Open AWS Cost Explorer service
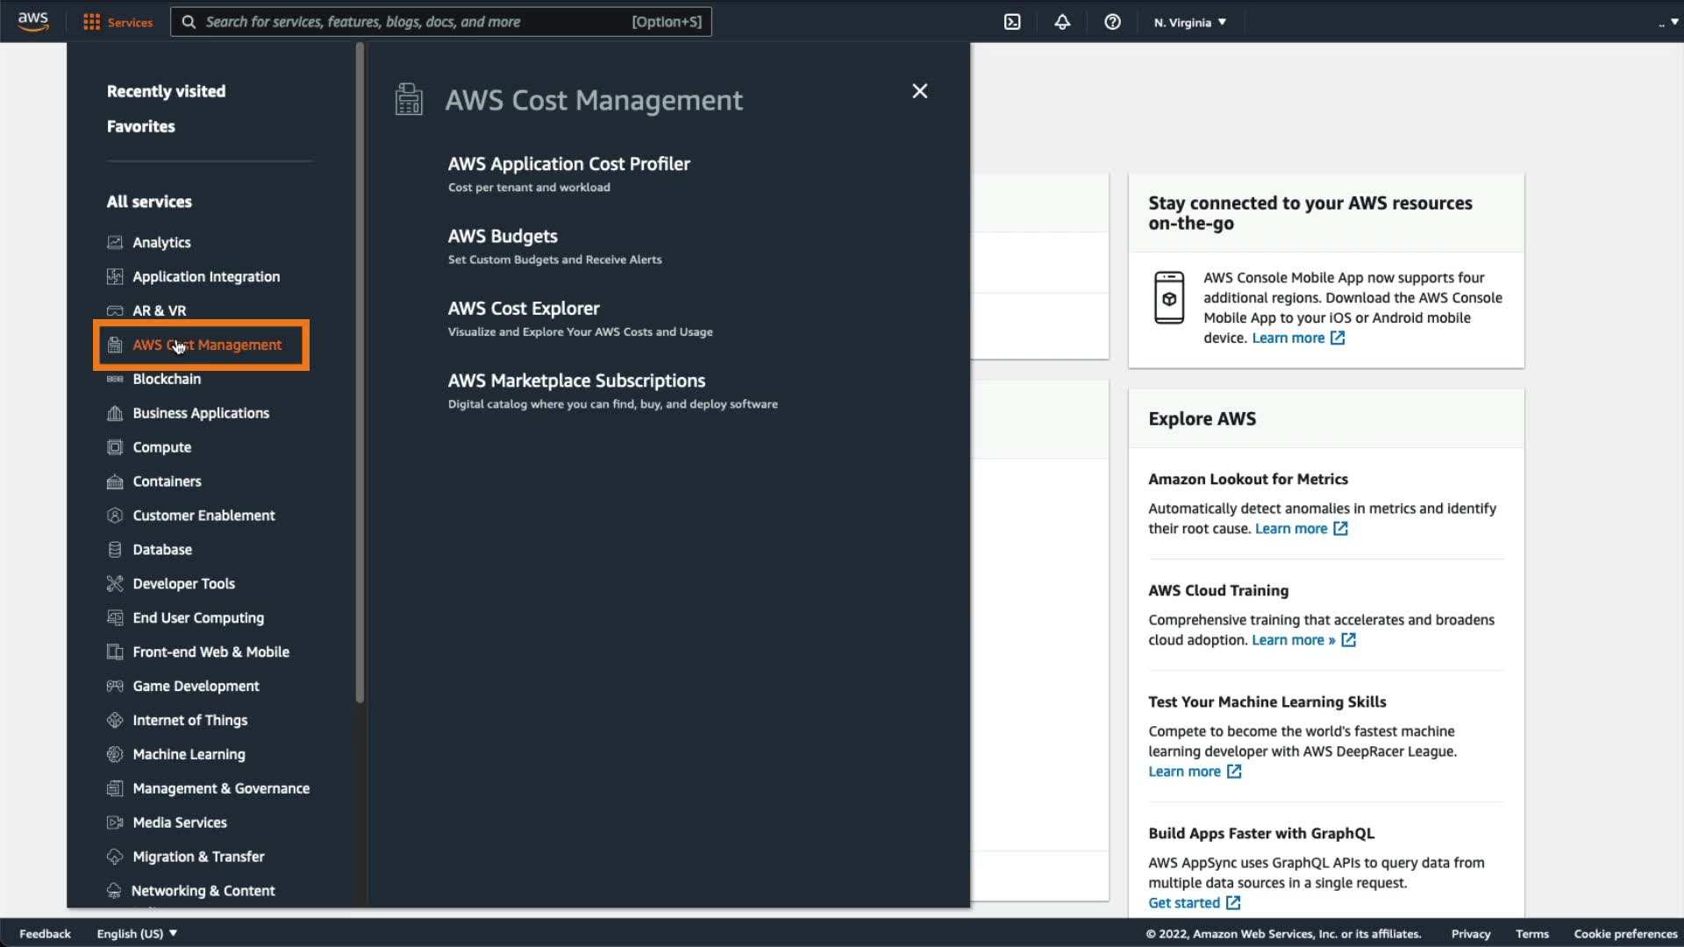The image size is (1684, 947). pos(524,309)
